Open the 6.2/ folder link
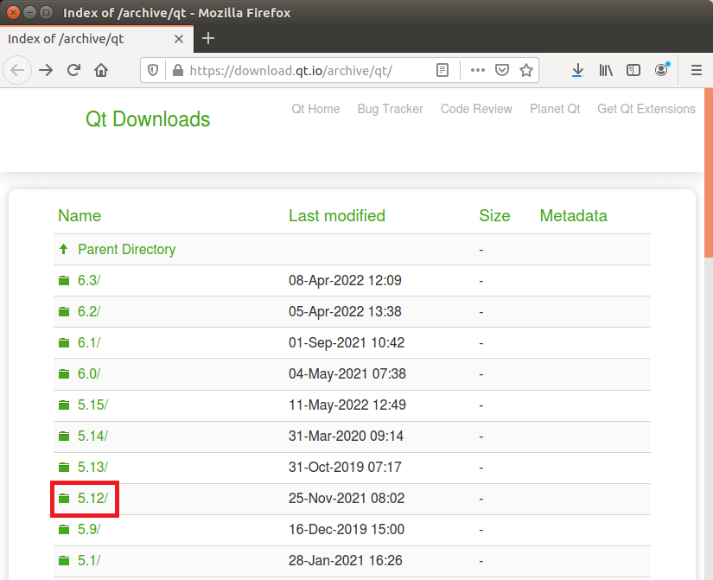 click(89, 311)
